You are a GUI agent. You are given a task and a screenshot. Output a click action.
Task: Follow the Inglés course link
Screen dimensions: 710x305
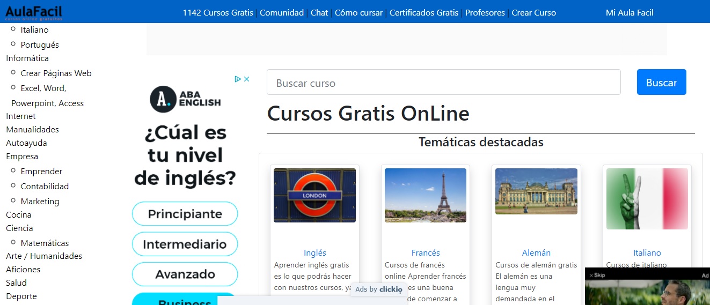(x=314, y=252)
